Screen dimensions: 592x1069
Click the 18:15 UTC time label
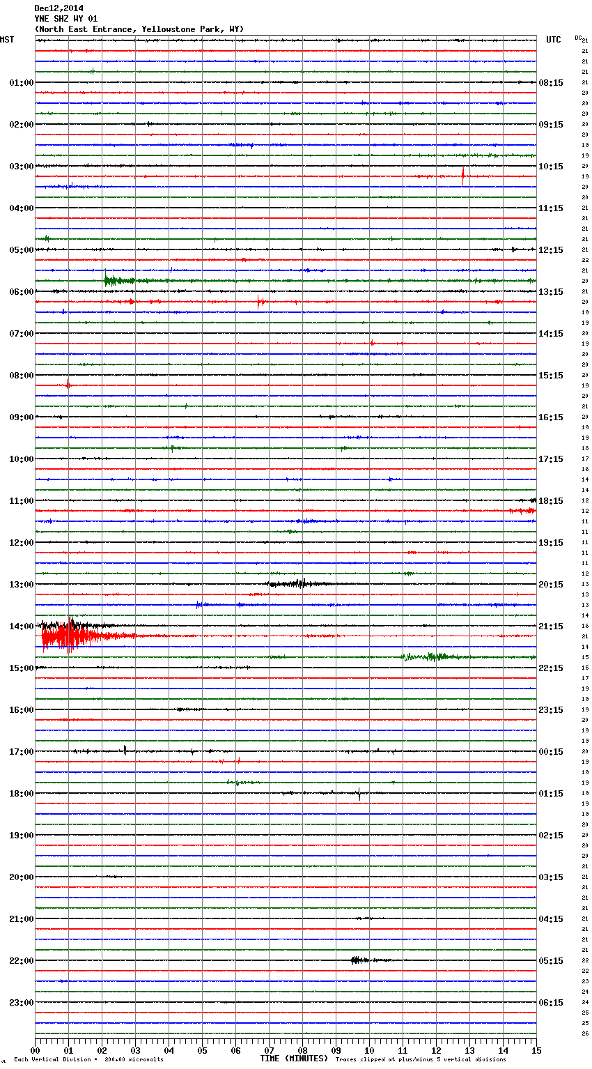[x=551, y=501]
